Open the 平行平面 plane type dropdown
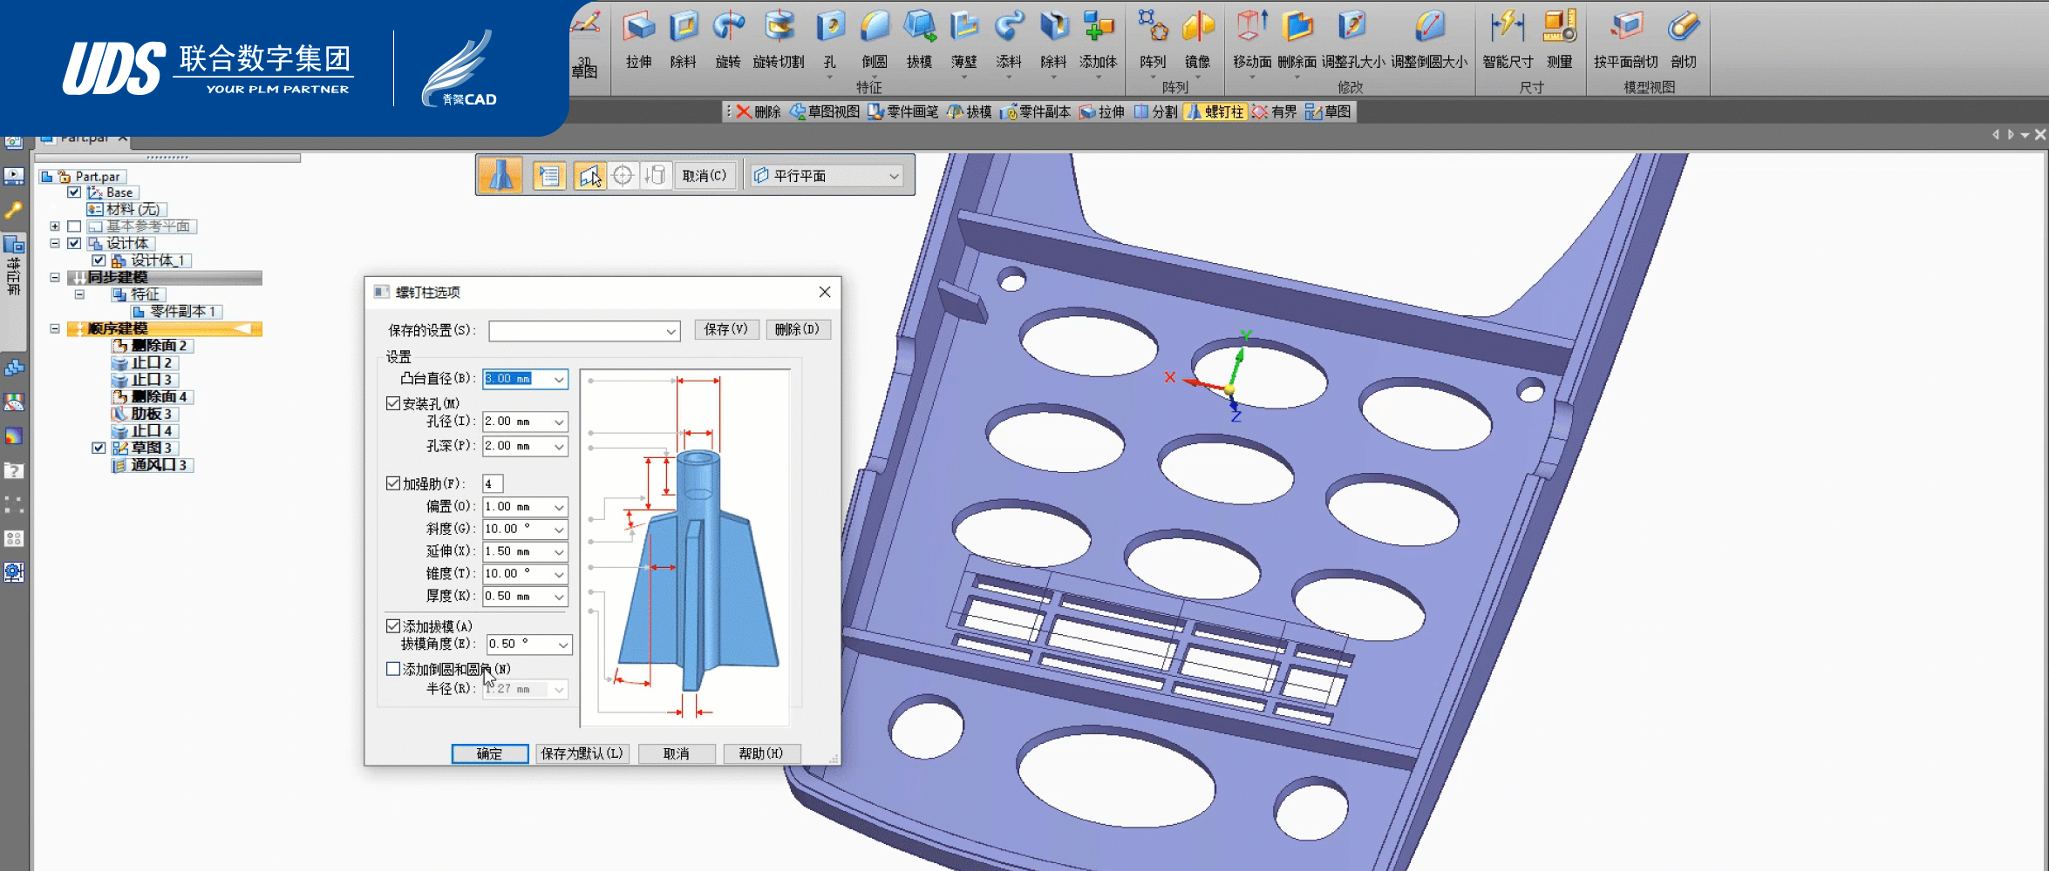The height and width of the screenshot is (871, 2049). point(894,176)
